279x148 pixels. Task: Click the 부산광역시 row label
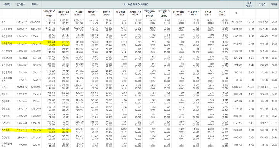point(6,36)
